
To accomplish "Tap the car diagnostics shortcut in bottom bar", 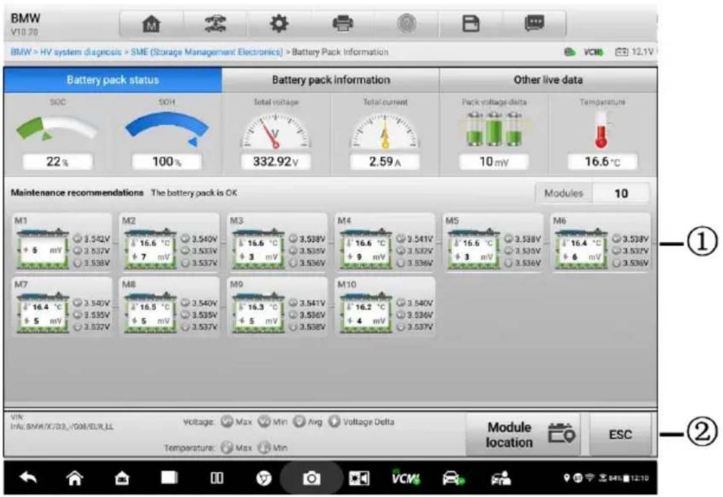I will tap(454, 478).
